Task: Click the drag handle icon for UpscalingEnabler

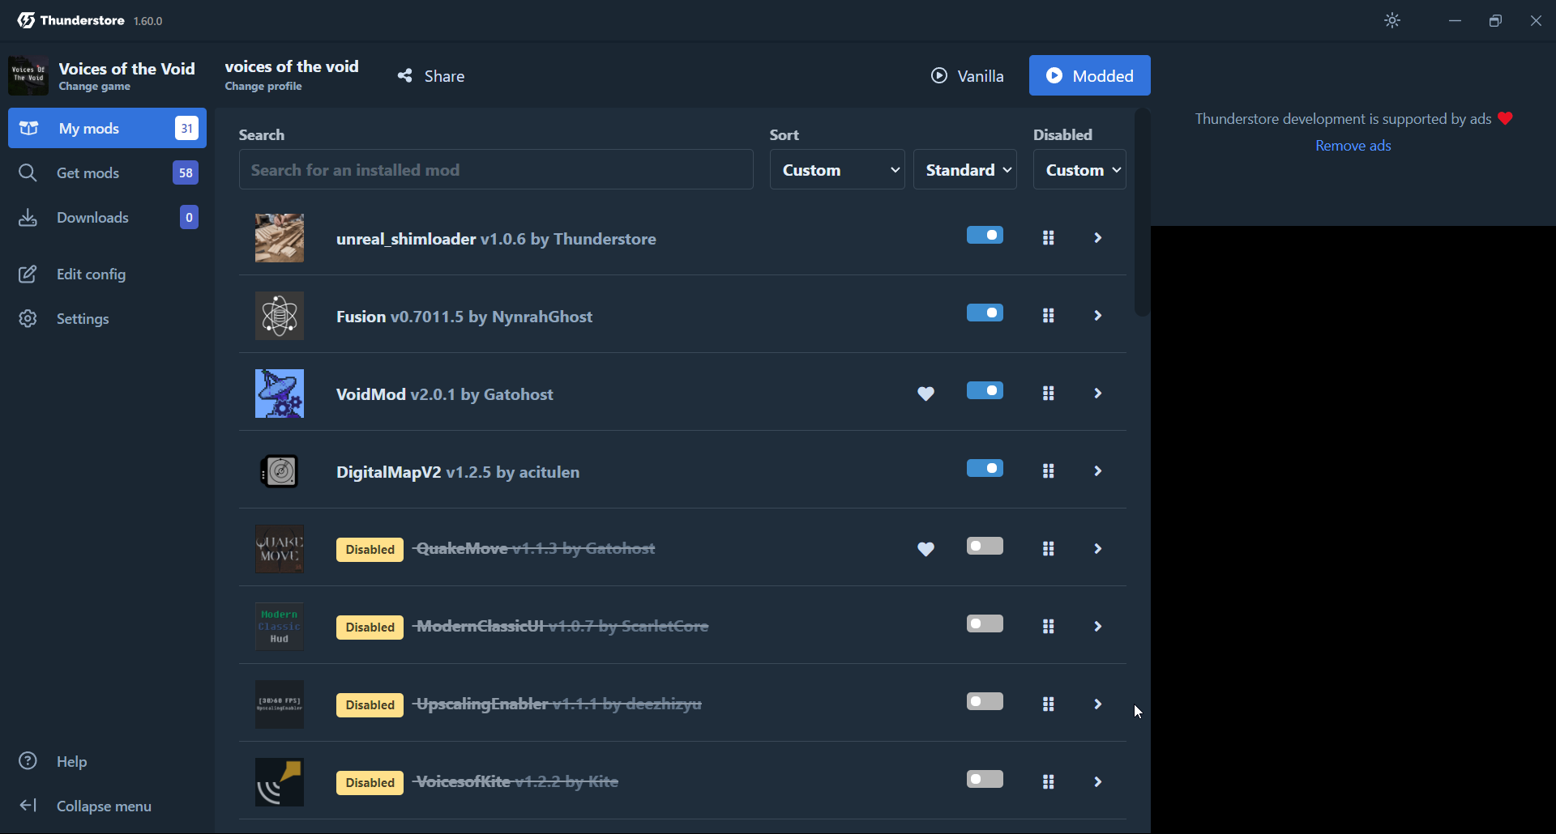Action: click(1049, 704)
